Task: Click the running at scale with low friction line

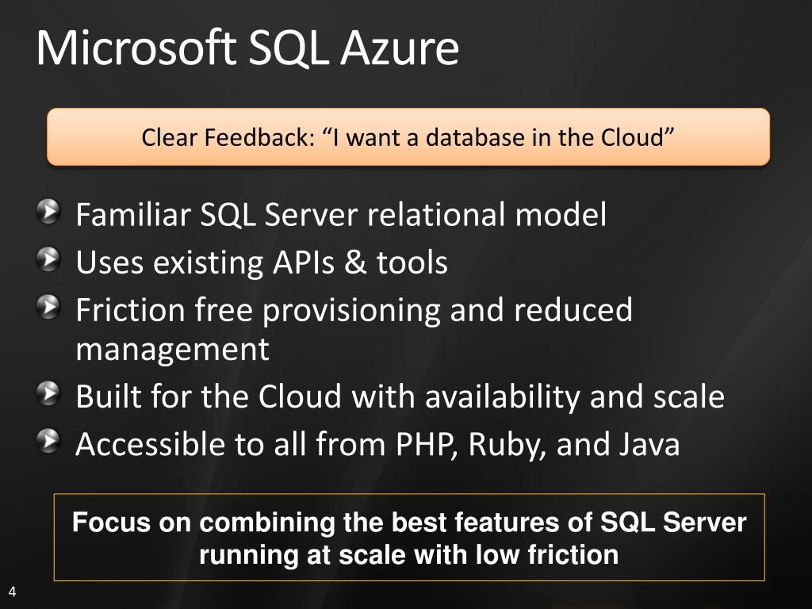Action: click(409, 554)
